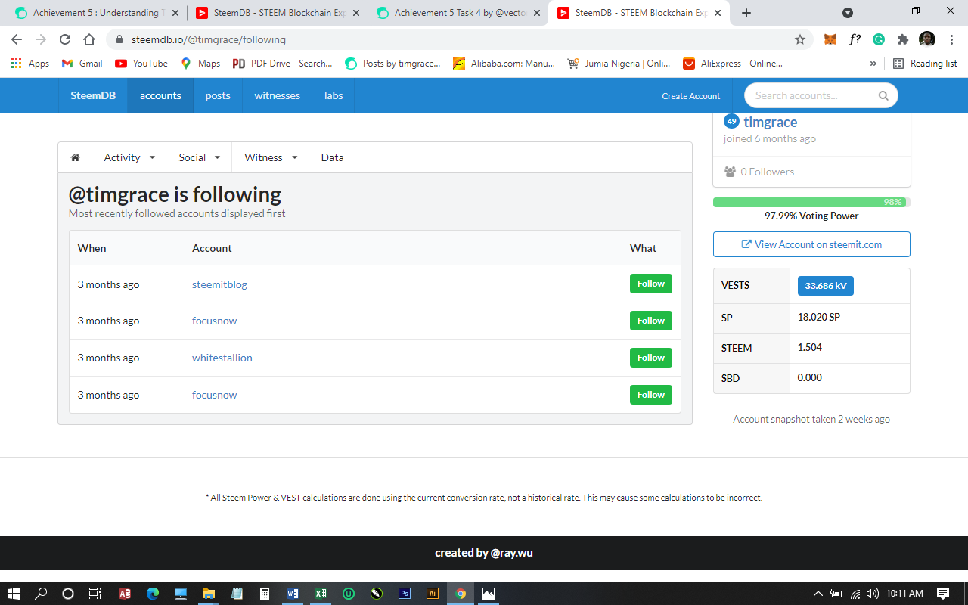Open the Chrome profile avatar
The height and width of the screenshot is (605, 968).
point(927,39)
